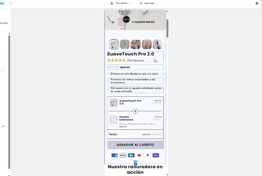
Task: Click the preview vertical scrollbar thumb
Action: click(167, 28)
